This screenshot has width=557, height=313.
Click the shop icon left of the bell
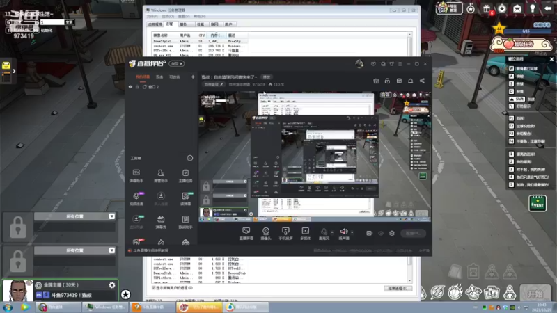pos(399,81)
